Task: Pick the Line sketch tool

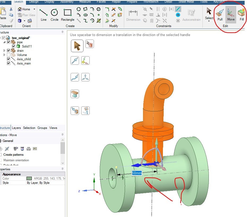Action: 44,15
